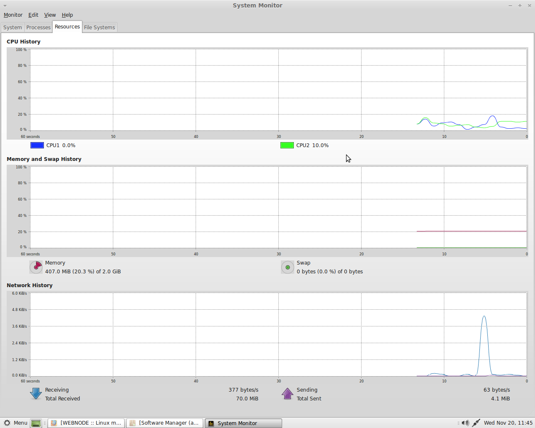This screenshot has height=428, width=535.
Task: Open the Help menu
Action: tap(67, 15)
